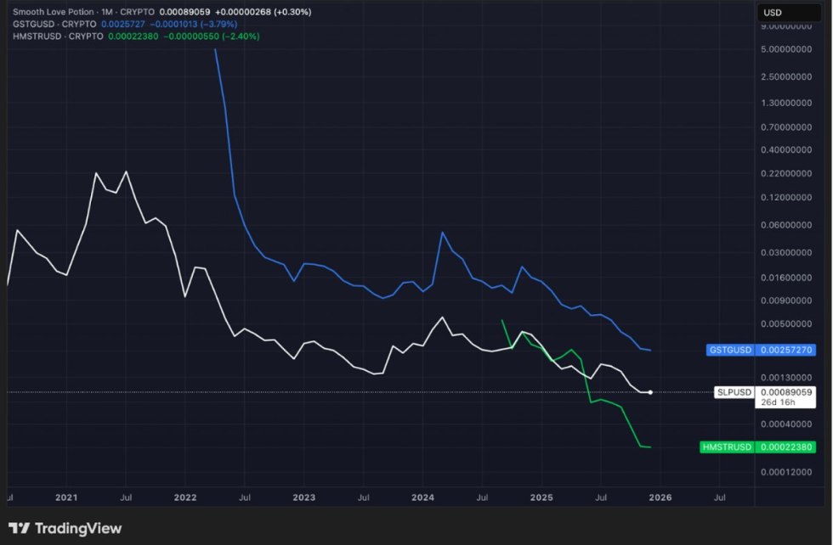The width and height of the screenshot is (833, 545).
Task: Select the HMSTRUSD legend row
Action: [x=136, y=37]
